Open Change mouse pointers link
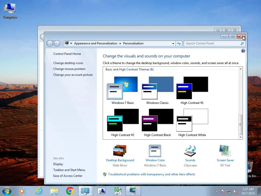Image resolution: width=261 pixels, height=196 pixels. 69,69
